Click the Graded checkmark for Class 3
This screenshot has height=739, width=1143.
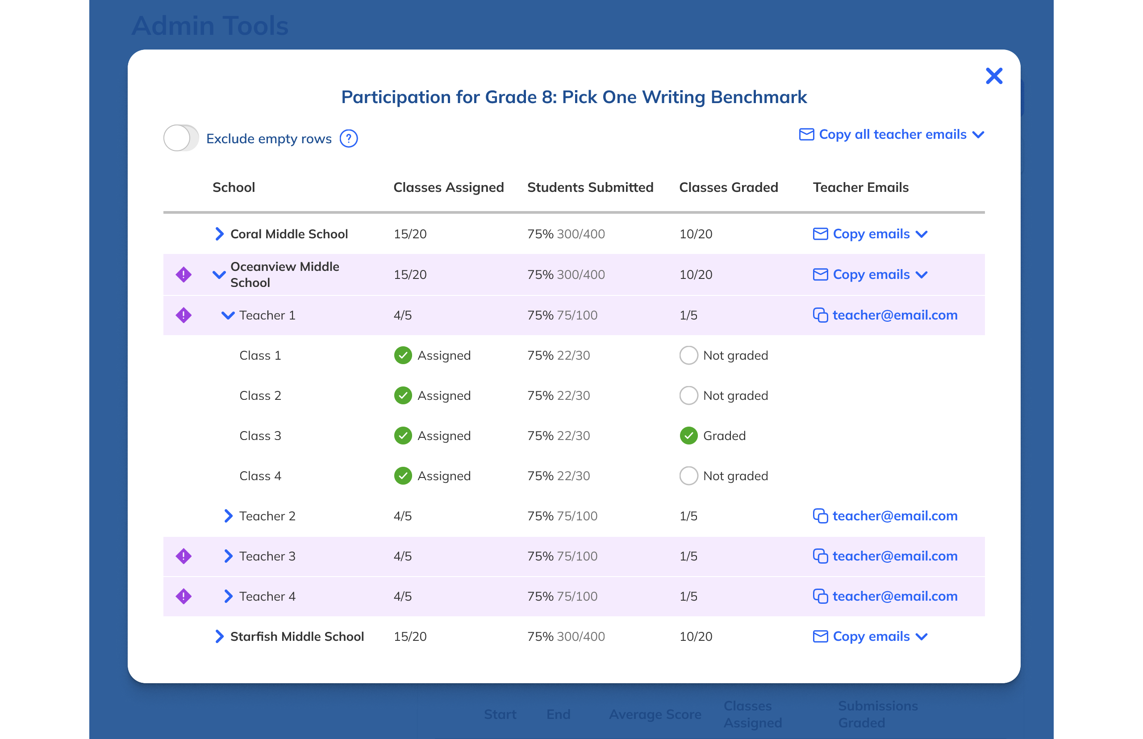coord(688,436)
